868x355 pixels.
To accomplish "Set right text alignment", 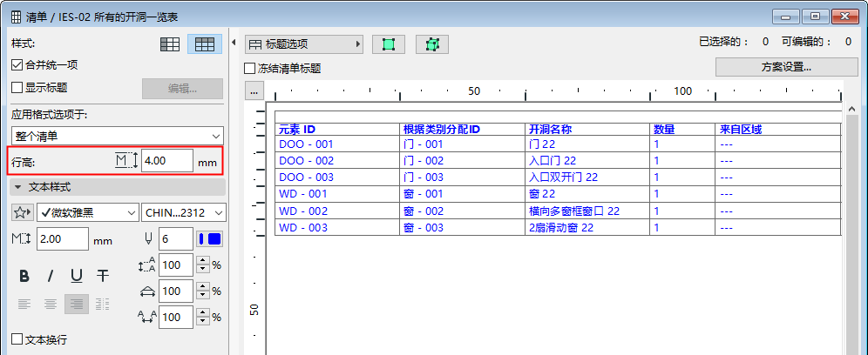I will (x=77, y=304).
